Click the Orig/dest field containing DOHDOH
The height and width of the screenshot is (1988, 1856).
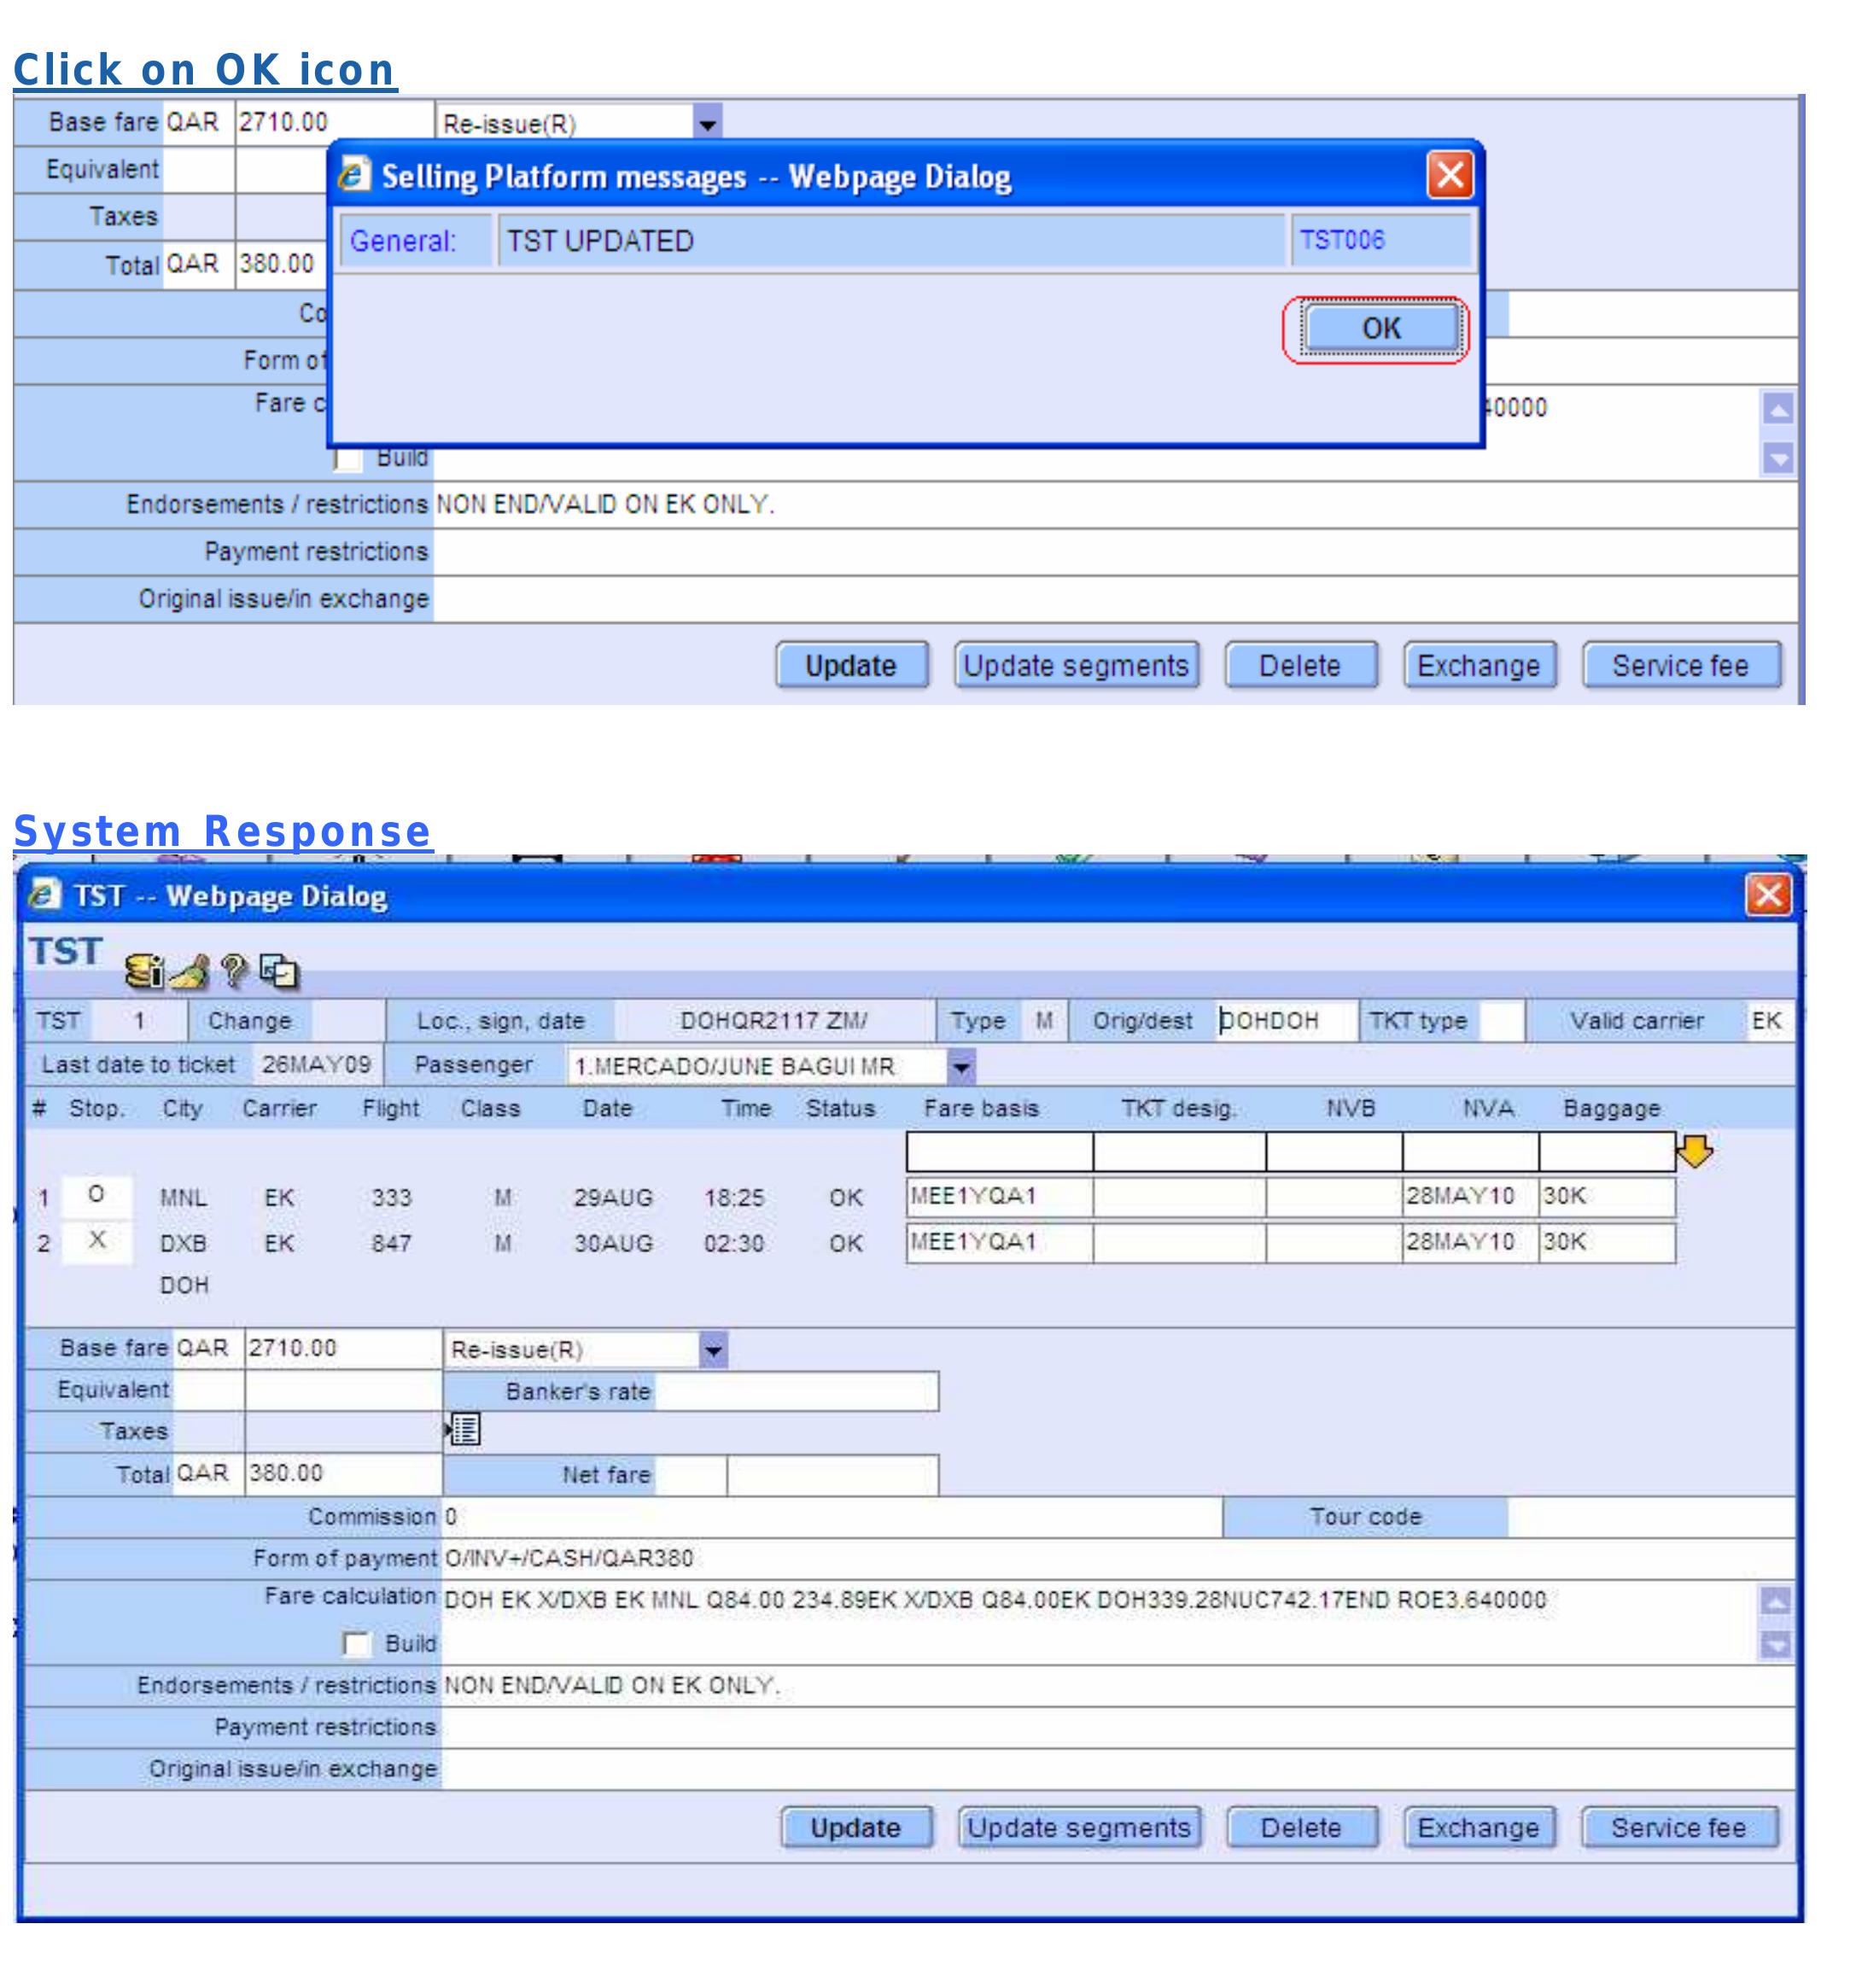point(1286,1021)
